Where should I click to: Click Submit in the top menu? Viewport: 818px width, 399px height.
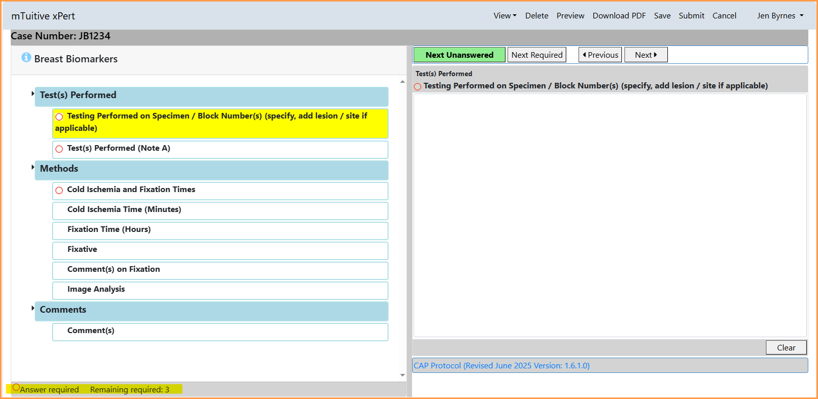691,16
